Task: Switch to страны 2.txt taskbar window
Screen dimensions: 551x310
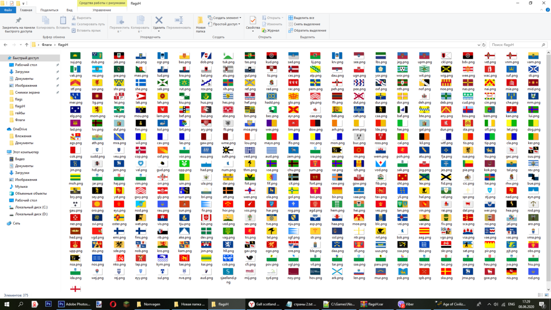Action: pyautogui.click(x=302, y=304)
